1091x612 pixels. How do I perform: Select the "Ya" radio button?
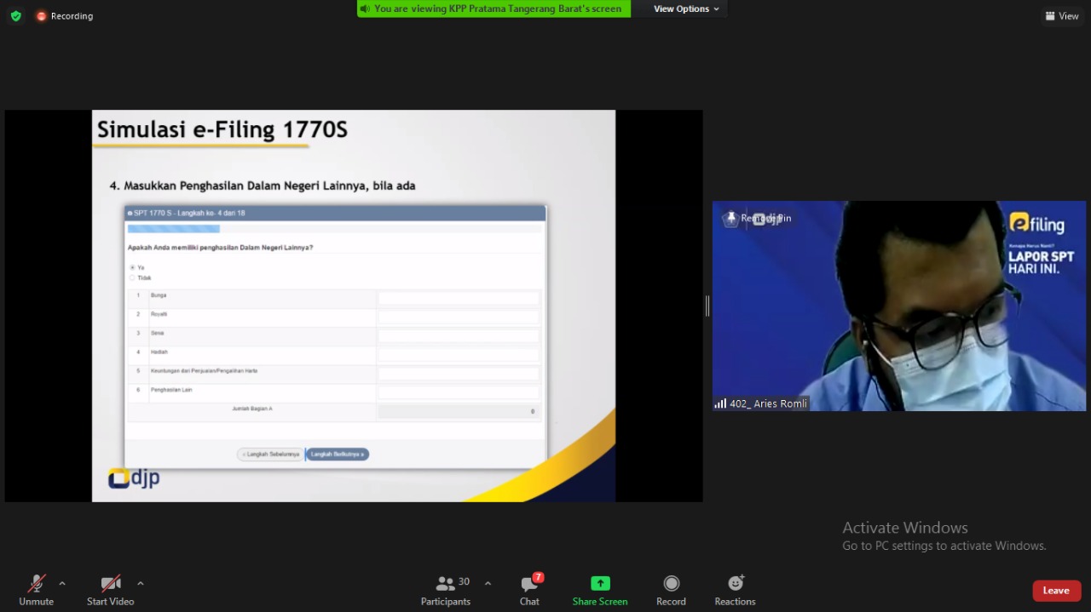click(x=132, y=268)
